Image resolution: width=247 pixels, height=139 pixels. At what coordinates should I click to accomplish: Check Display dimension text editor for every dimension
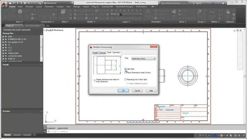(x=95, y=81)
